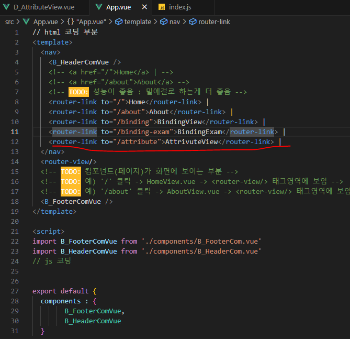Click line number 21 in the gutter
This screenshot has height=339, width=350.
tap(15, 232)
